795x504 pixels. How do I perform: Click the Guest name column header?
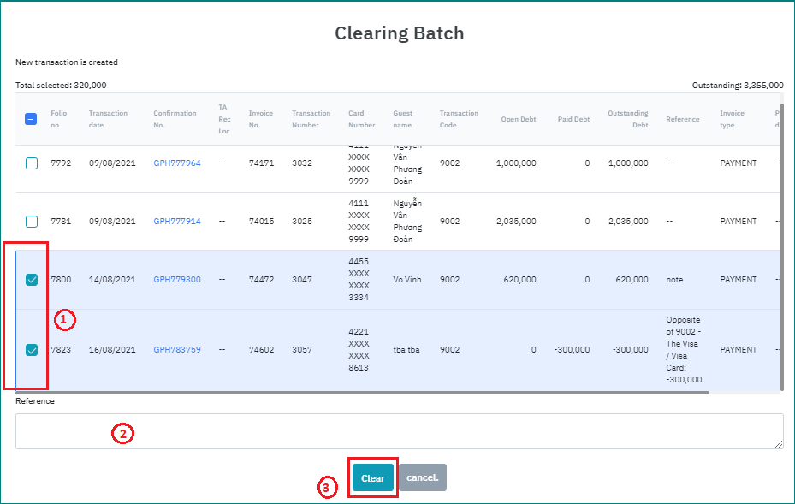tap(402, 119)
